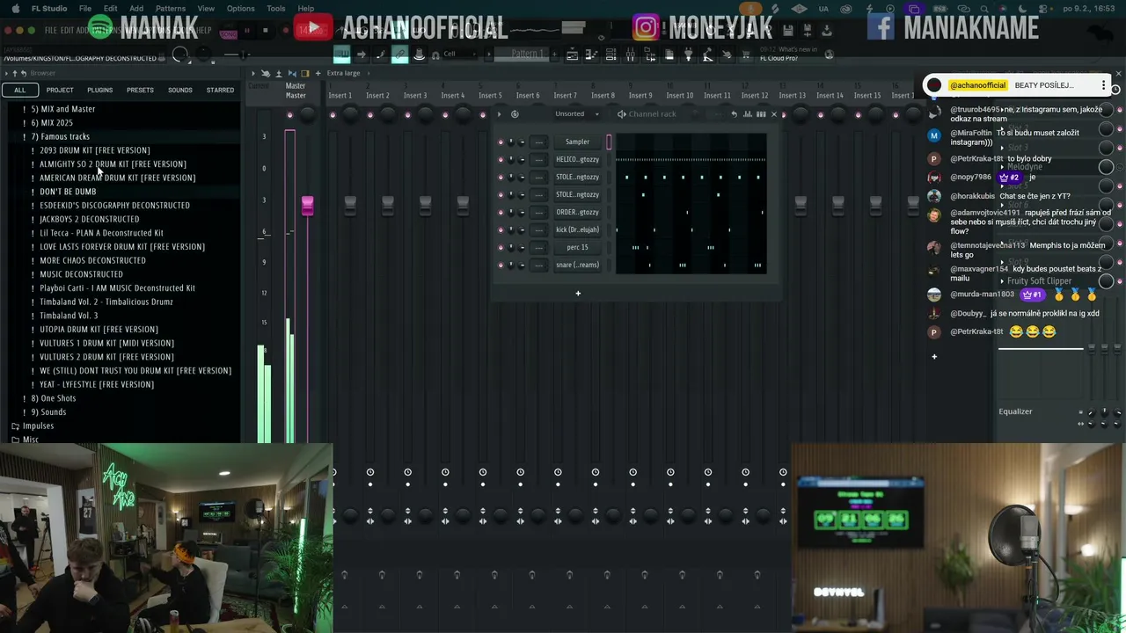Toggle Insert 1 mute light
1126x633 pixels.
coord(333,114)
